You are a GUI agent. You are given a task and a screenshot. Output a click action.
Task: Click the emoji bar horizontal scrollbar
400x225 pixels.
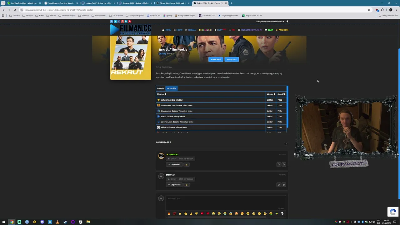click(x=217, y=217)
